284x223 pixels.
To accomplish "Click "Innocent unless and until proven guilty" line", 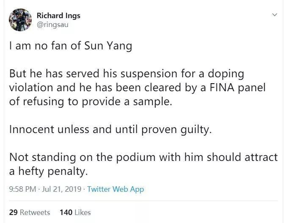I will pos(110,129).
